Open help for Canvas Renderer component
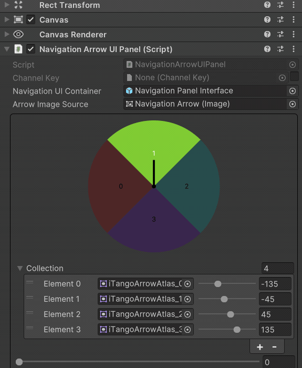 click(267, 34)
